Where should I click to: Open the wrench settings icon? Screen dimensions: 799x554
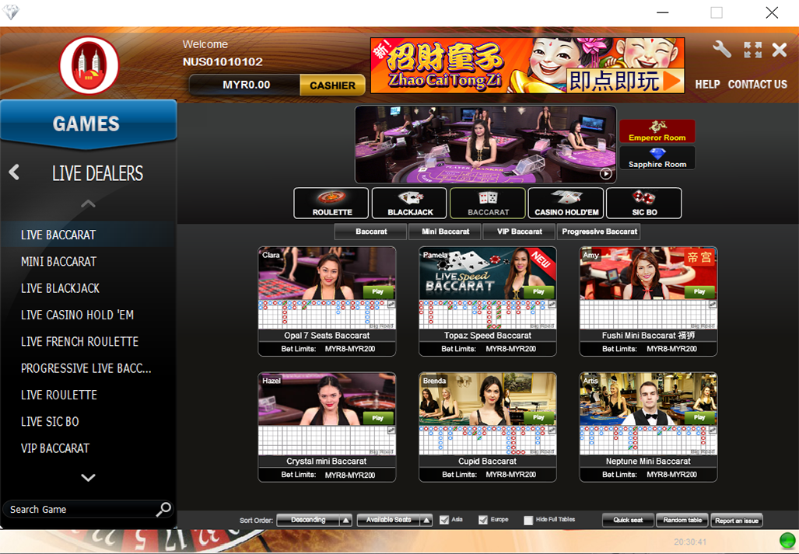point(721,50)
